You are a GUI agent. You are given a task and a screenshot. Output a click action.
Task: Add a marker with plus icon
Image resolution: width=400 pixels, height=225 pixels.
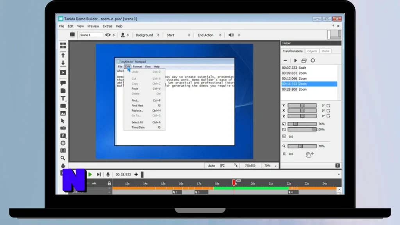click(x=136, y=175)
